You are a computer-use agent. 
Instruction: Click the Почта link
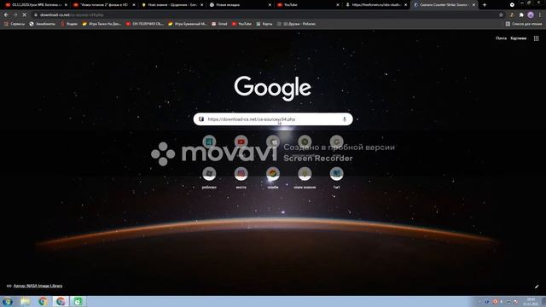coord(501,38)
